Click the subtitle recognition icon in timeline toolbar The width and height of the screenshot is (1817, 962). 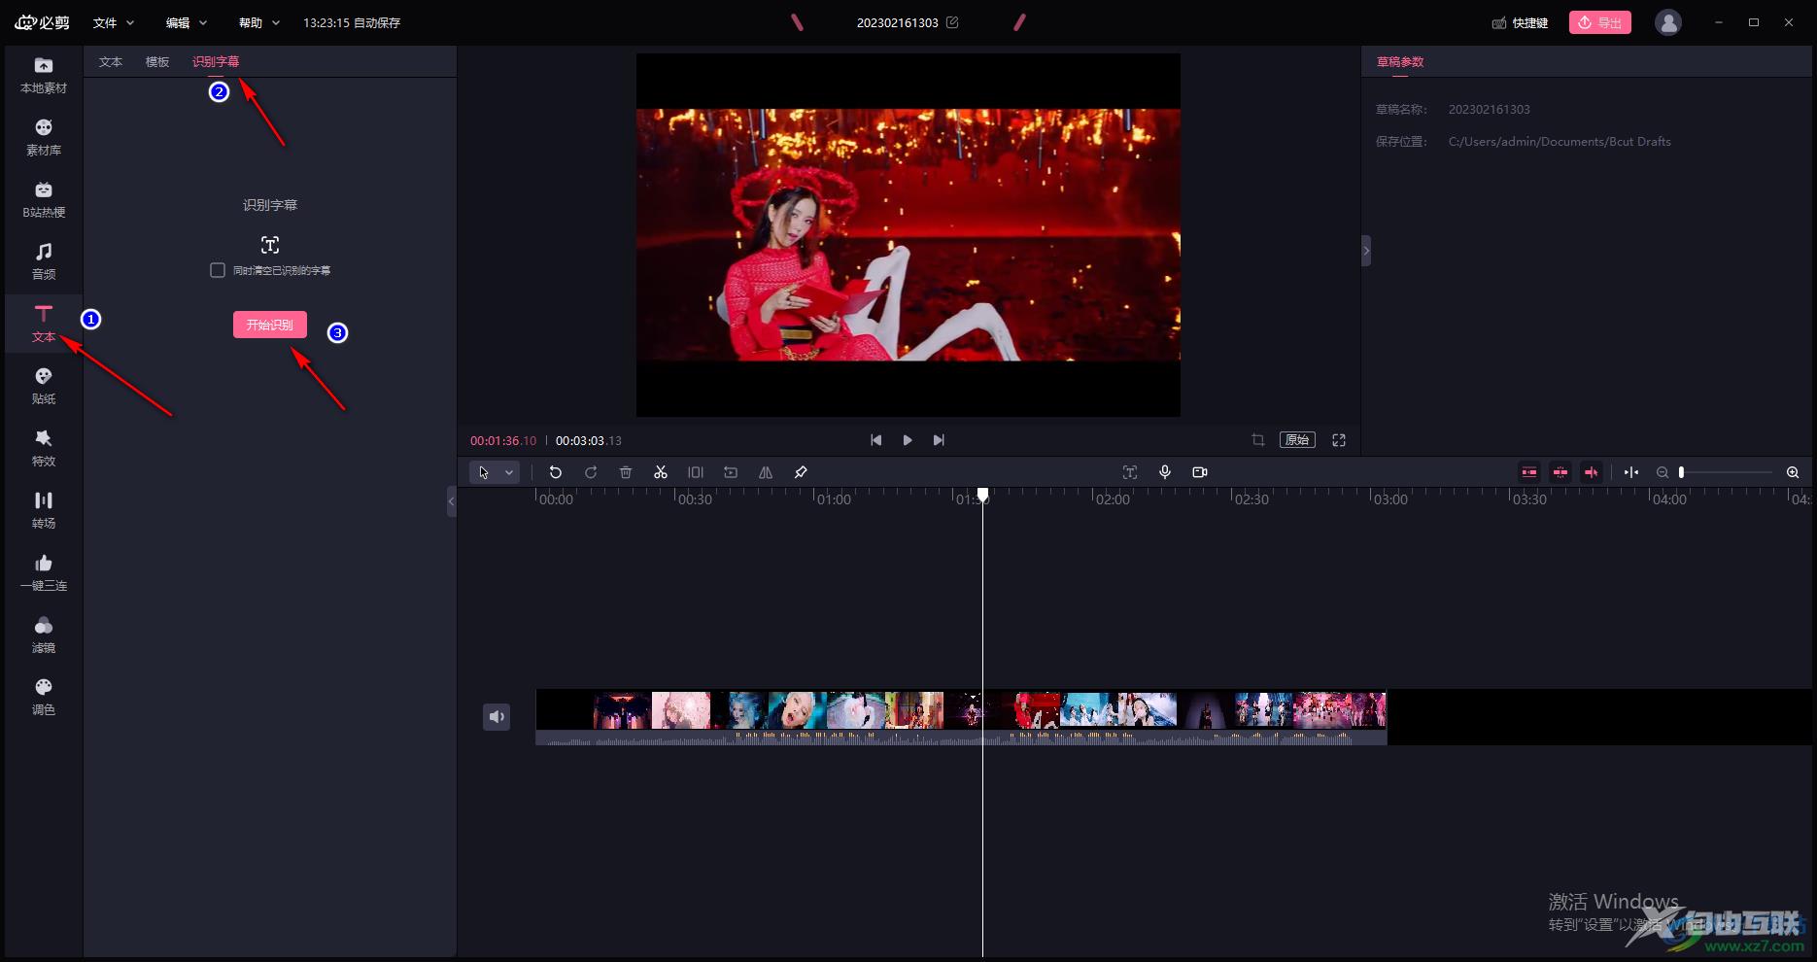[1130, 472]
